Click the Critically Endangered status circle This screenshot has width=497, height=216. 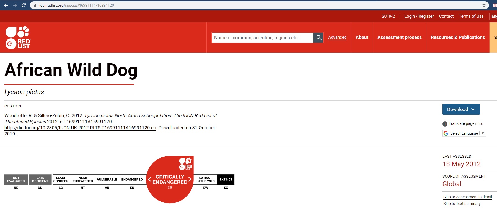pos(170,180)
